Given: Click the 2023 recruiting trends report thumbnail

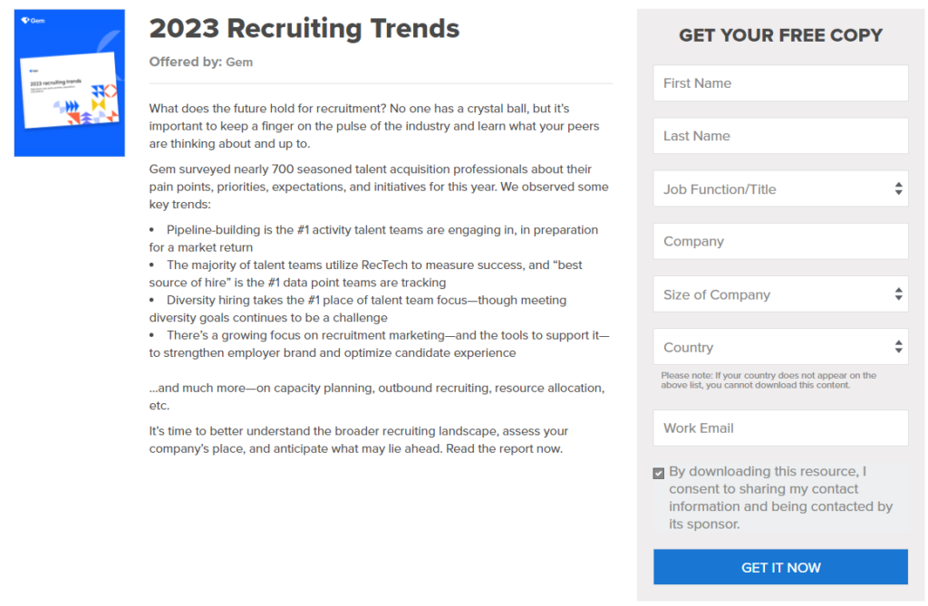Looking at the screenshot, I should pos(69,82).
